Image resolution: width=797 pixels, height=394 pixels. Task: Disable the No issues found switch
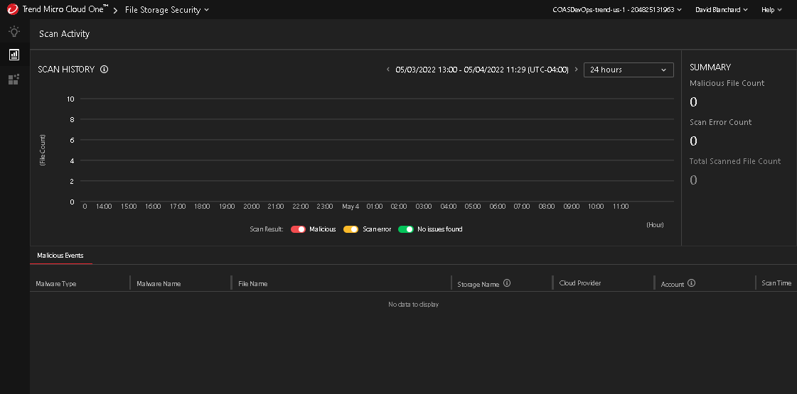pos(406,229)
